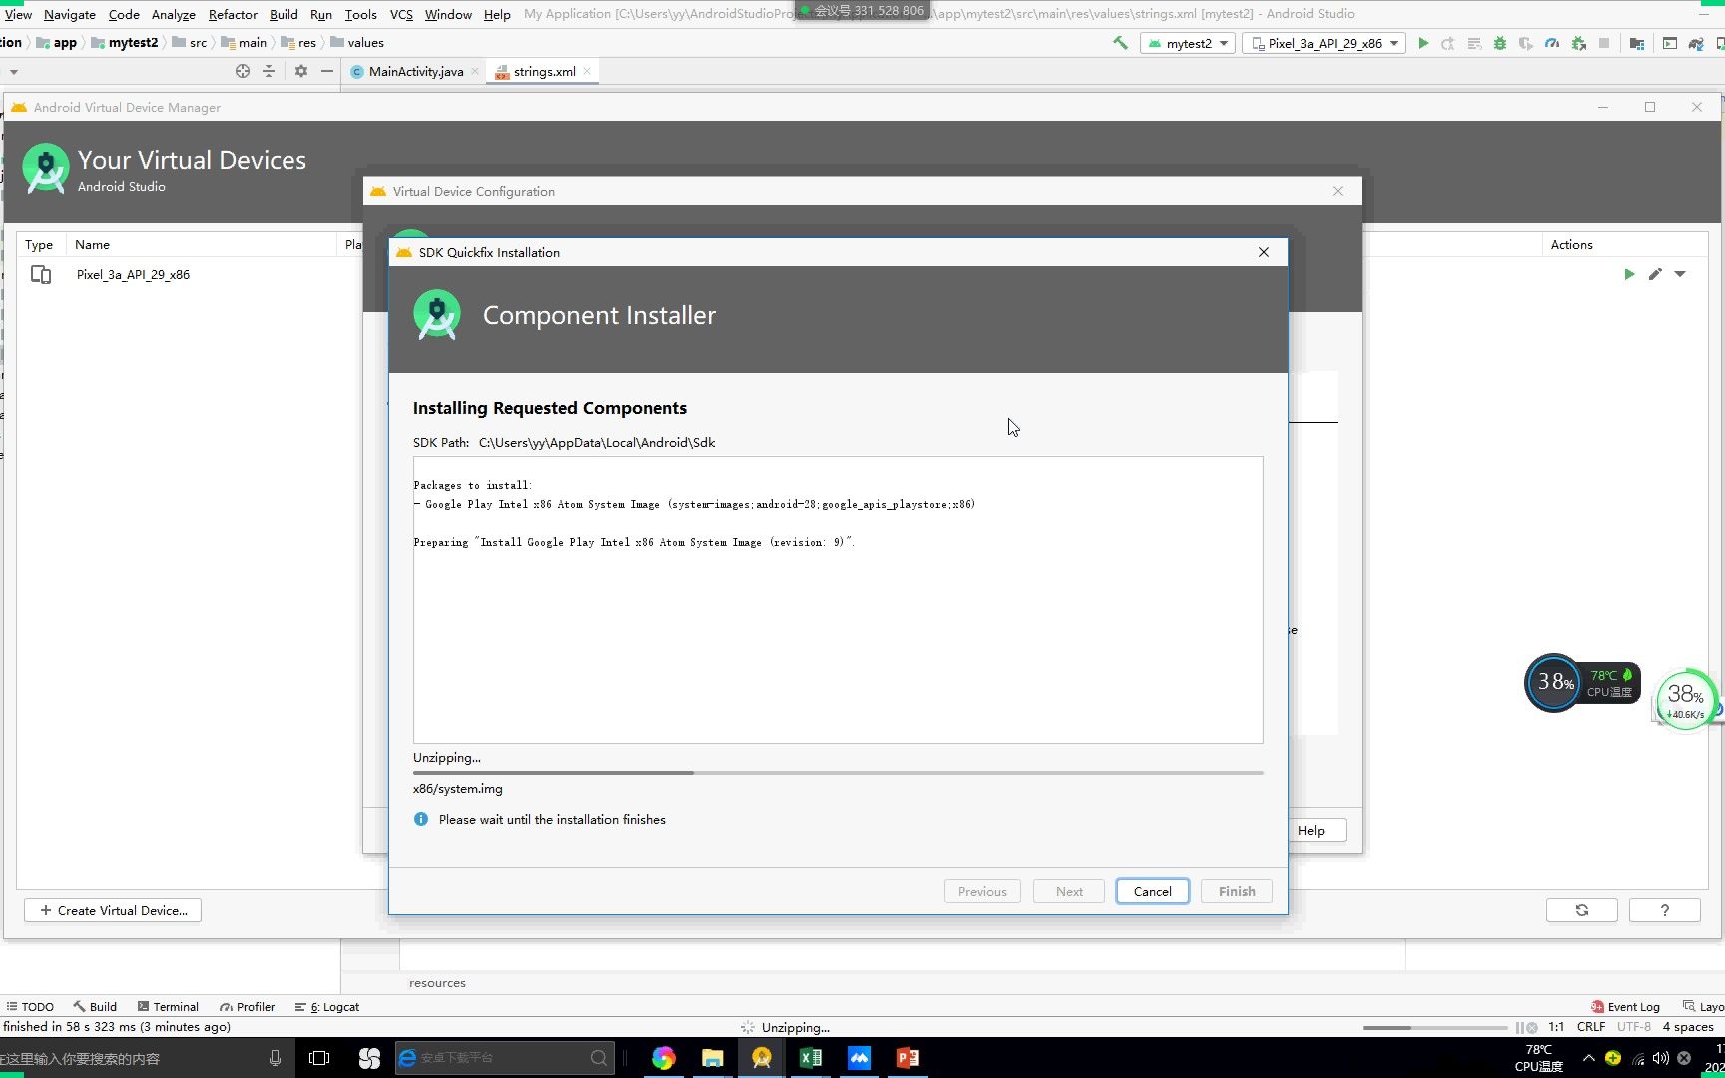Open the VCS menu
Image resolution: width=1725 pixels, height=1078 pixels.
[x=401, y=14]
